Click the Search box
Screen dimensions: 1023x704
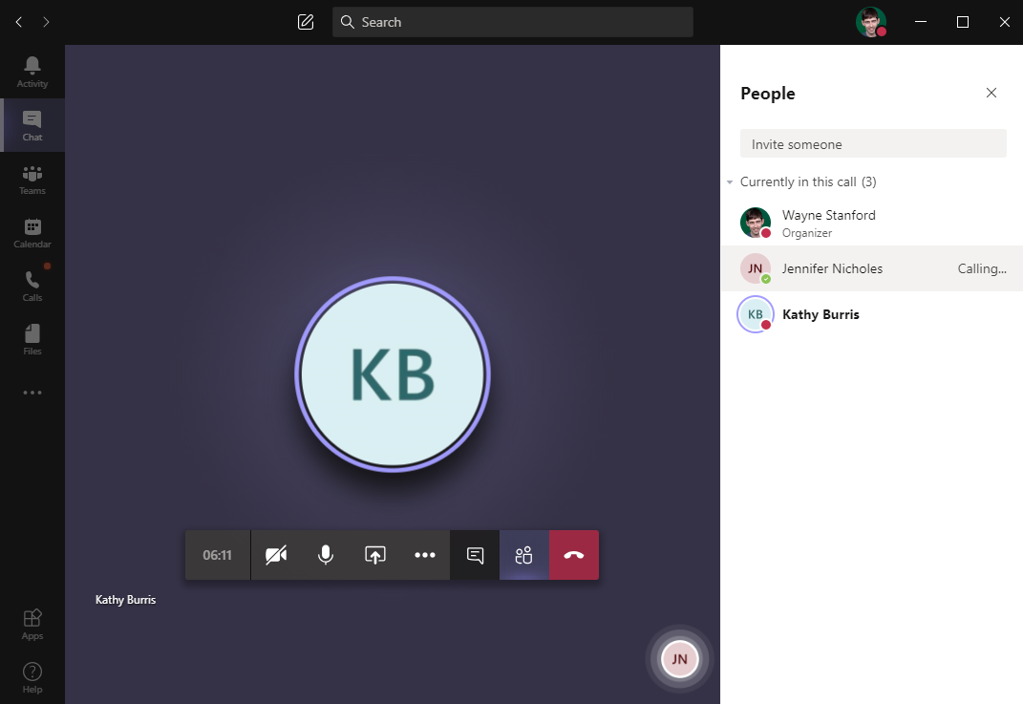tap(512, 22)
